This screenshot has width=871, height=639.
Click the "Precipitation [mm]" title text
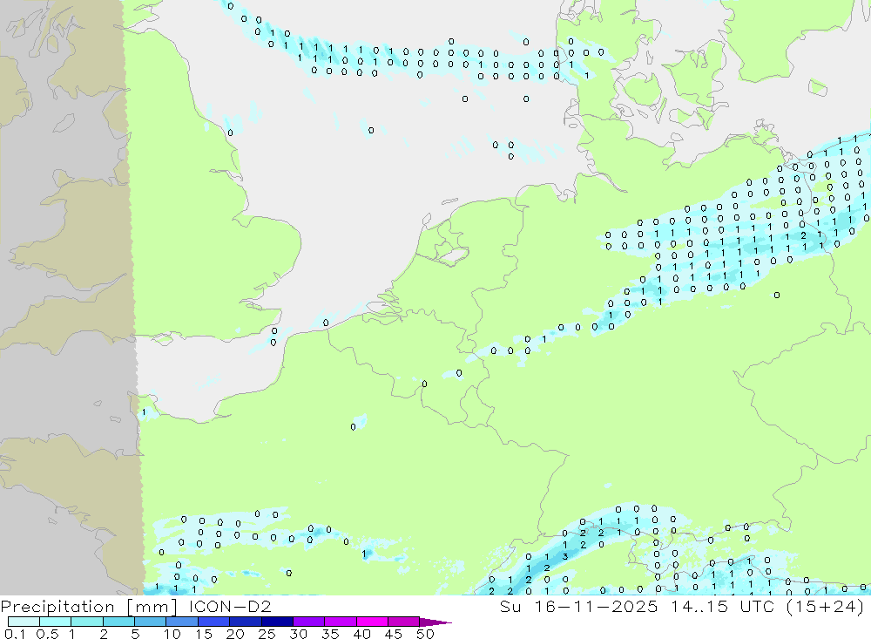click(89, 607)
